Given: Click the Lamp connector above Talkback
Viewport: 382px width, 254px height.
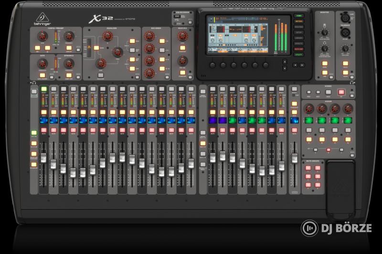Looking at the screenshot, I should pyautogui.click(x=345, y=17).
